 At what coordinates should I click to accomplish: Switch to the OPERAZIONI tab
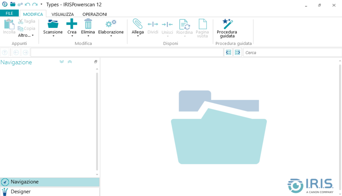[95, 14]
